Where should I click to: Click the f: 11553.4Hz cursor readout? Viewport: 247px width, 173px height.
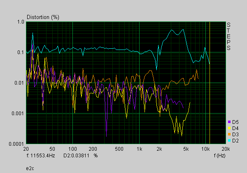(x=41, y=156)
